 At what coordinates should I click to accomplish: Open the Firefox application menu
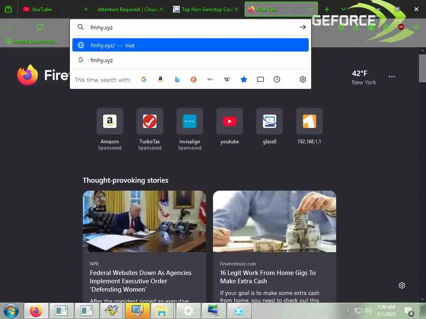416,27
